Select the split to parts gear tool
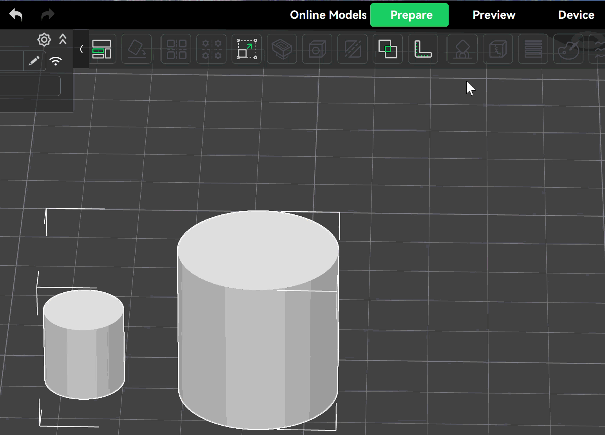The height and width of the screenshot is (435, 605). 212,49
